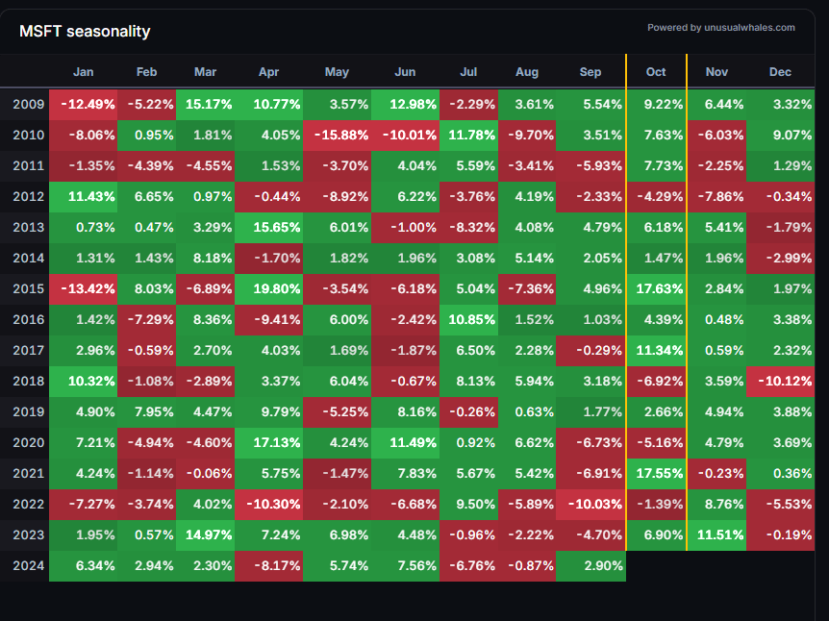Click the 2.90% cell for September 2024
This screenshot has width=829, height=621.
tap(590, 565)
